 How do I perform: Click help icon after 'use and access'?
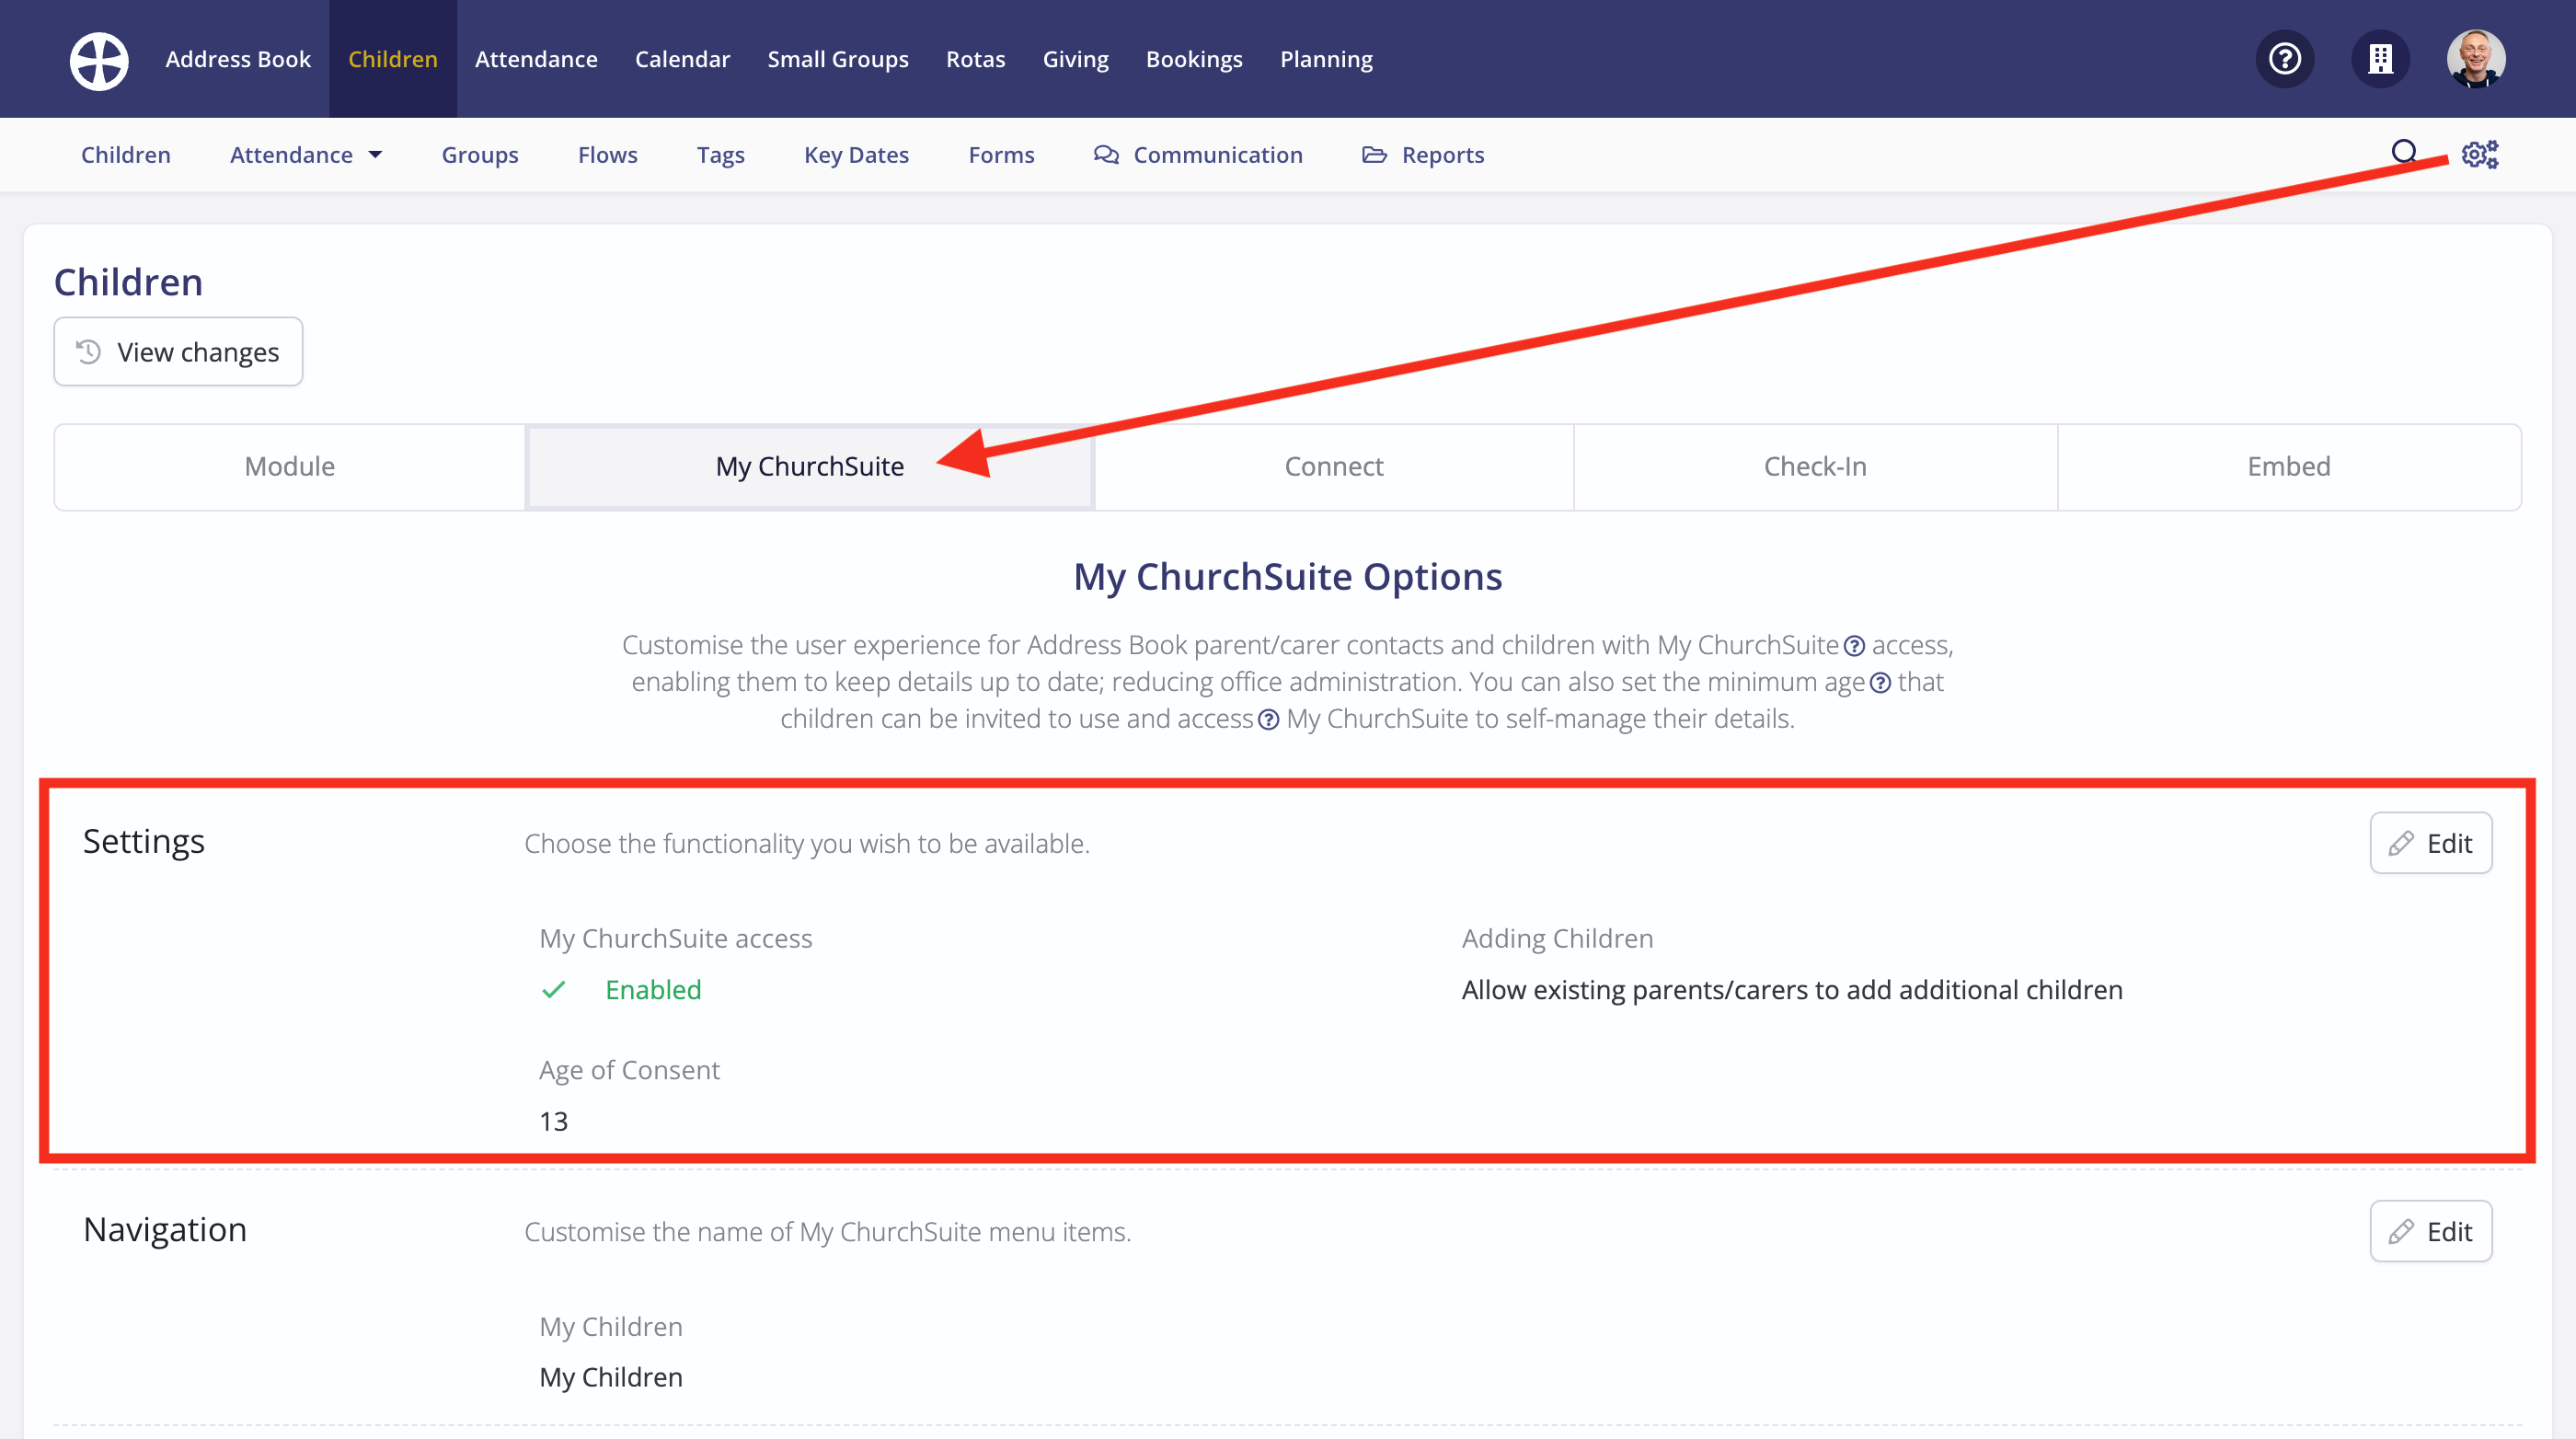pyautogui.click(x=1268, y=720)
